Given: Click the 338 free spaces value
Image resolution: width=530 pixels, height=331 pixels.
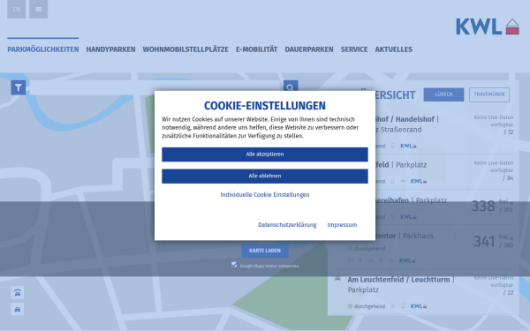Looking at the screenshot, I should click(x=483, y=206).
